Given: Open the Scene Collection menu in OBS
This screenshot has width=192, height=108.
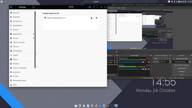Looking at the screenshot, I should [111, 8].
